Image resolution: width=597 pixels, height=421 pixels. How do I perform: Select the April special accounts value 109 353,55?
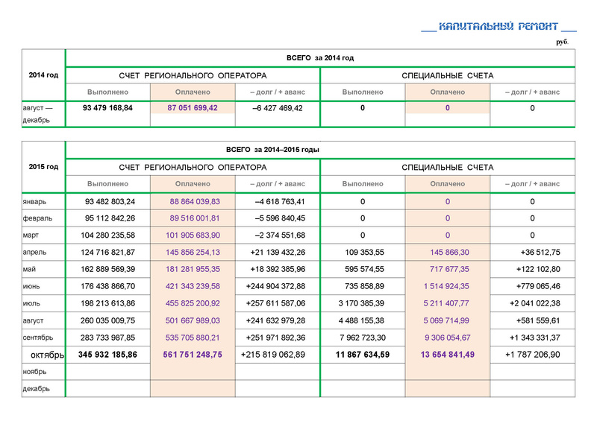(x=363, y=253)
